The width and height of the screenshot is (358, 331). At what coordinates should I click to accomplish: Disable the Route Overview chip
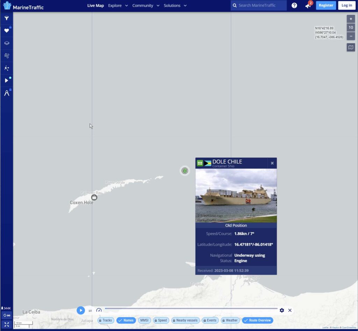tap(257, 320)
